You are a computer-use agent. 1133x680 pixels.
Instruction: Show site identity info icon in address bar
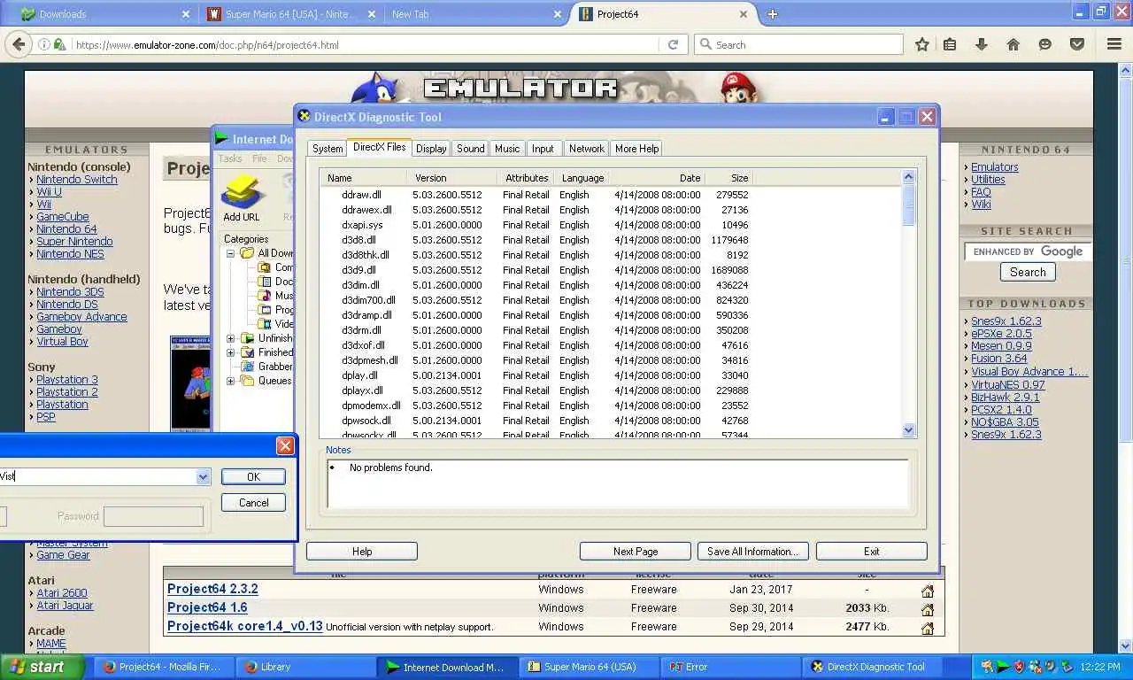pyautogui.click(x=42, y=44)
